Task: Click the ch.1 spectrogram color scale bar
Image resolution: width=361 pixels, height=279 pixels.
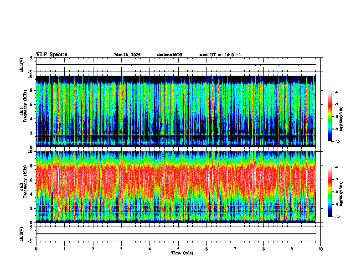Action: (330, 117)
